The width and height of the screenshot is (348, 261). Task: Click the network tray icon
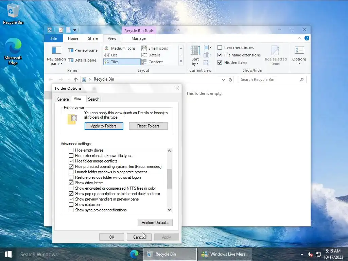pyautogui.click(x=318, y=254)
